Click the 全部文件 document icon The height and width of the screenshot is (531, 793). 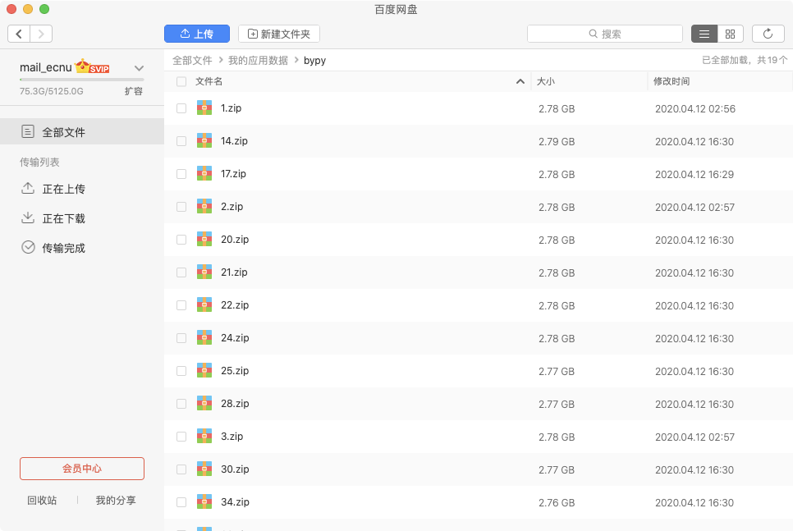point(28,131)
